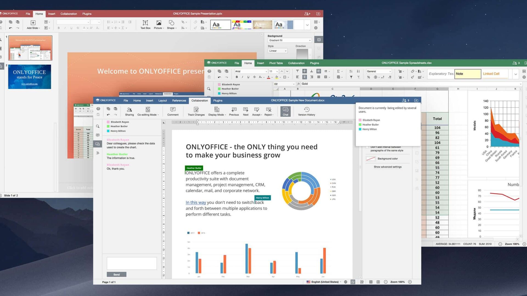This screenshot has width=527, height=296.
Task: Select the Comment tool in document
Action: (173, 111)
